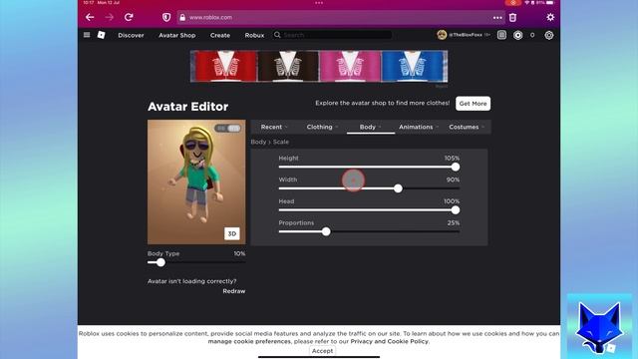Image resolution: width=638 pixels, height=359 pixels.
Task: Open the Body tab dropdown
Action: pos(370,127)
